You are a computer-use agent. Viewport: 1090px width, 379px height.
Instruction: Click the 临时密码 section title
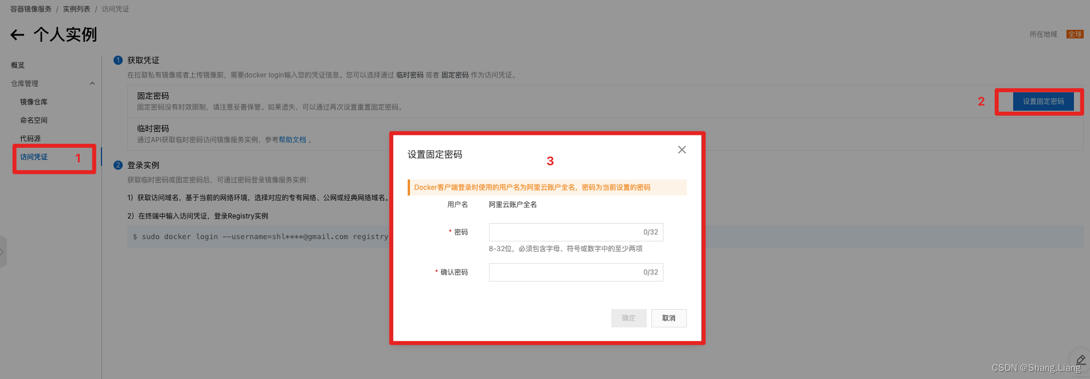pos(153,128)
